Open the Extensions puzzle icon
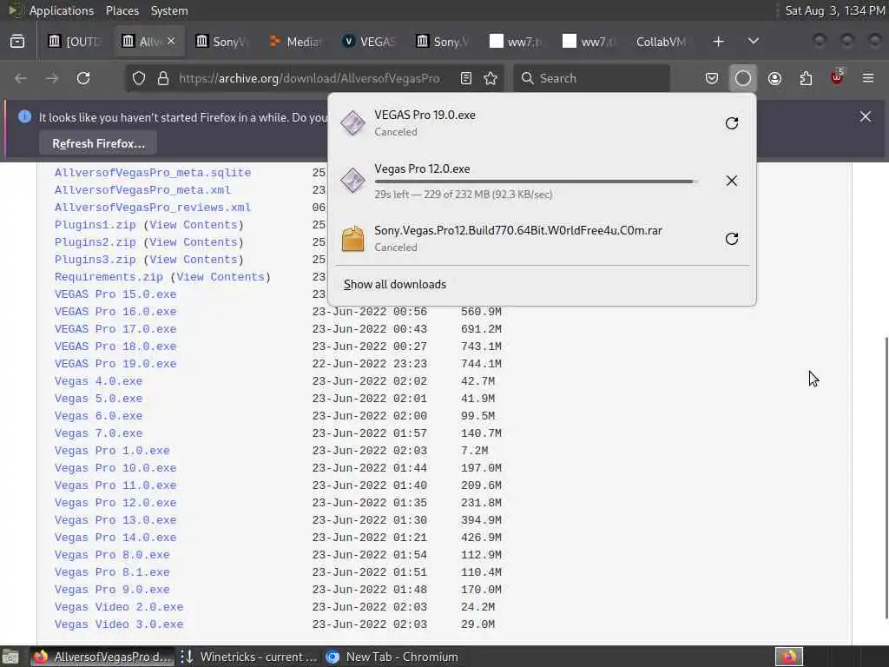The width and height of the screenshot is (889, 667). (806, 78)
